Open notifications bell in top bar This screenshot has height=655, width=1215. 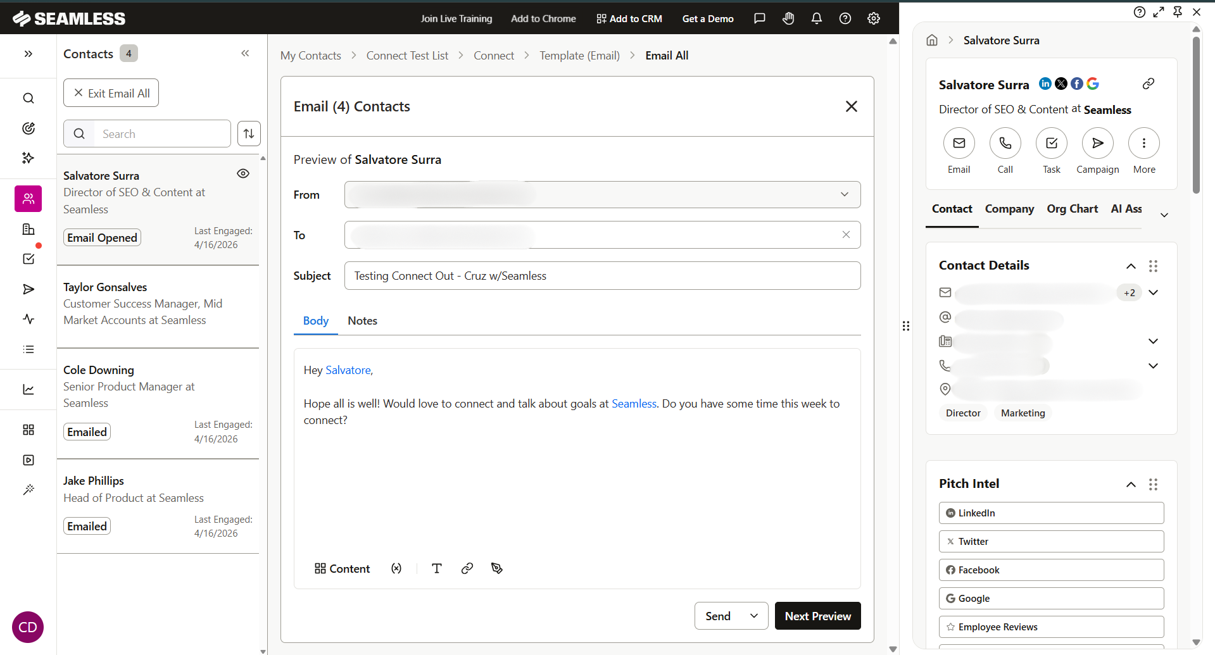tap(816, 18)
